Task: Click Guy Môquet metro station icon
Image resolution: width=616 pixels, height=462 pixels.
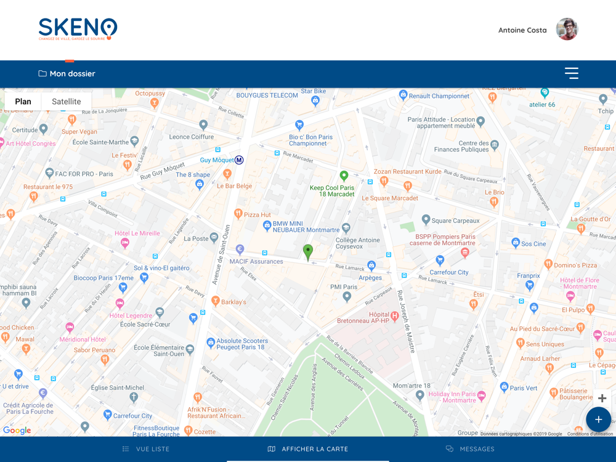Action: pyautogui.click(x=239, y=160)
